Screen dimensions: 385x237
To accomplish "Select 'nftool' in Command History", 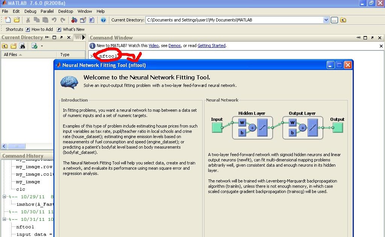I will coord(25,227).
